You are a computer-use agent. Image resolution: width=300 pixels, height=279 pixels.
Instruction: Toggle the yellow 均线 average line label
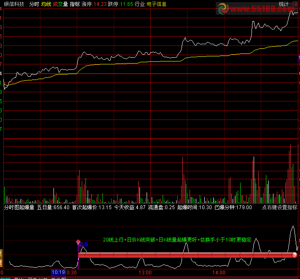[46, 4]
